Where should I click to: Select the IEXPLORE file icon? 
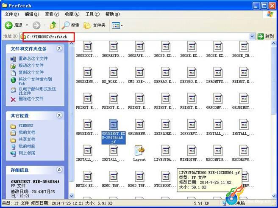(165, 125)
